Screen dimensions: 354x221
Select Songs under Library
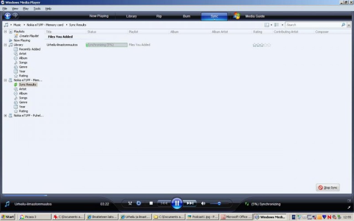[23, 62]
